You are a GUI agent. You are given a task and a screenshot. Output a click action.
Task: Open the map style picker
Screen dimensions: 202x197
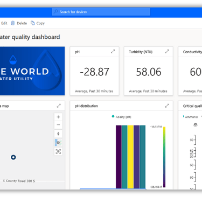[58, 143]
